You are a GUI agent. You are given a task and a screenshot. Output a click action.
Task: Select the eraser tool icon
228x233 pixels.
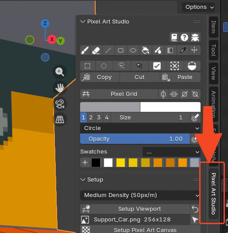point(96,51)
